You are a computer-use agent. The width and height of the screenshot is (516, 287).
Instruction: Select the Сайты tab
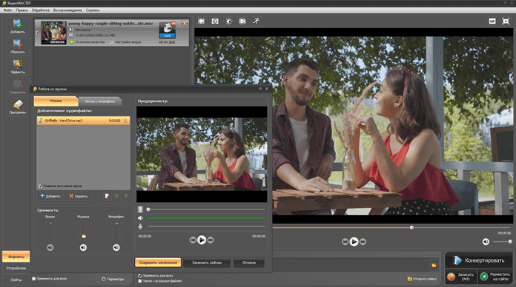point(16,280)
